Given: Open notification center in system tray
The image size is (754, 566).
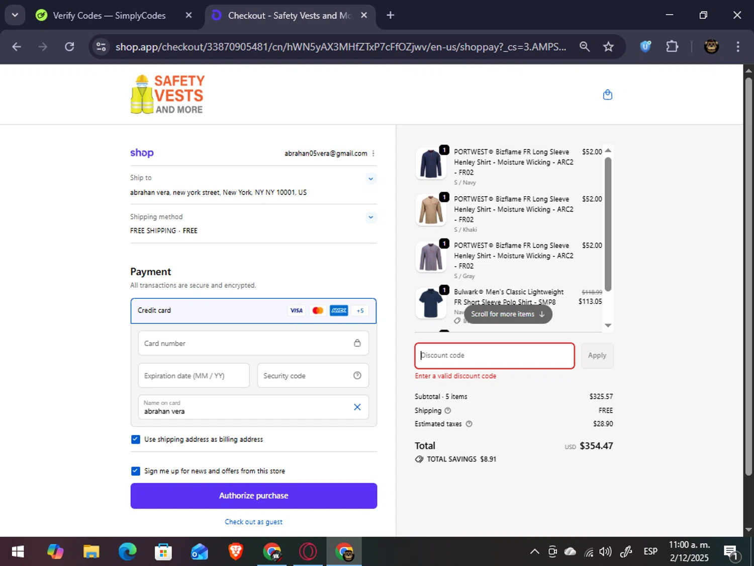Looking at the screenshot, I should point(731,552).
